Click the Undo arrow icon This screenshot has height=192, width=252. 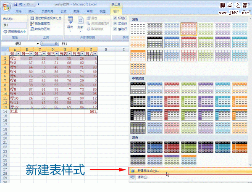[x=21, y=4]
